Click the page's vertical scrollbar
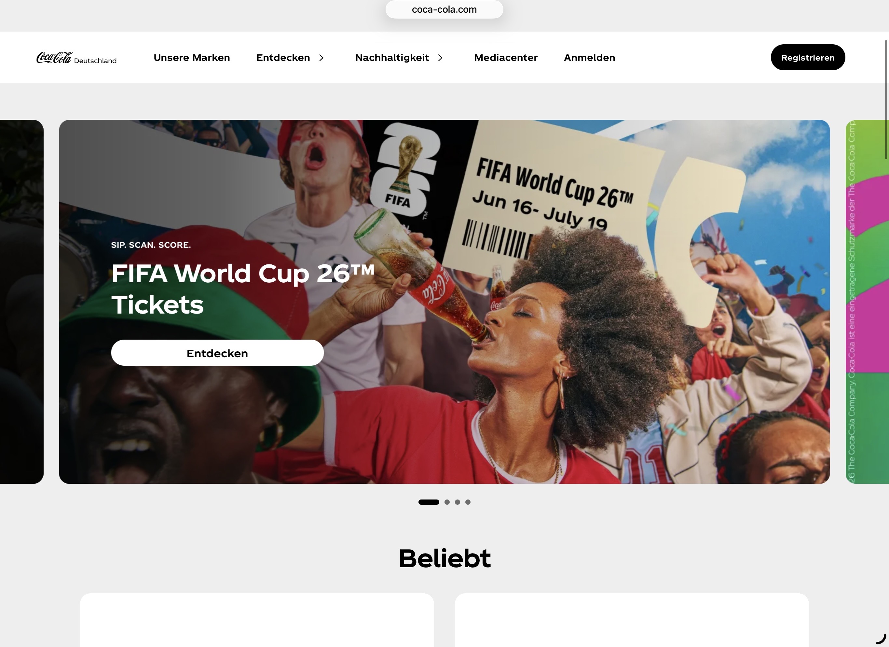This screenshot has width=889, height=647. point(886,99)
